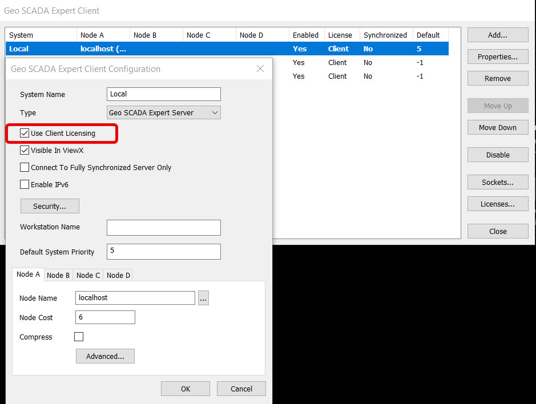Image resolution: width=536 pixels, height=404 pixels.
Task: Open the Licenses... dialog
Action: pos(498,204)
